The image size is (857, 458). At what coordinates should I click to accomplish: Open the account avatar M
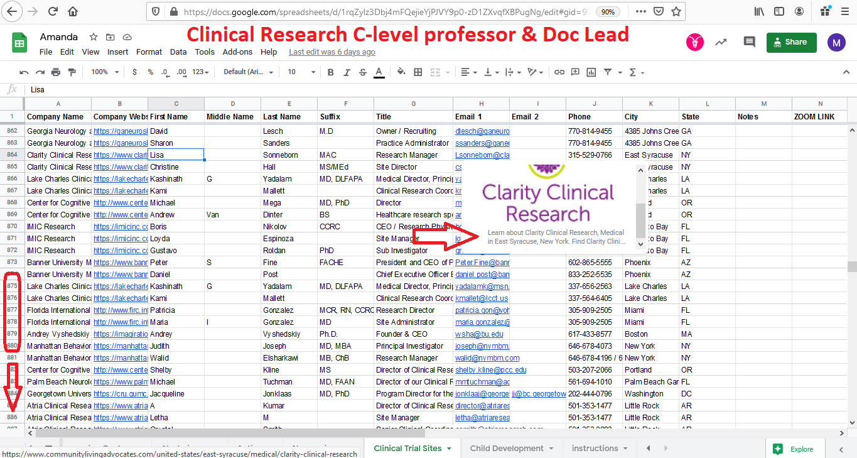pos(836,43)
